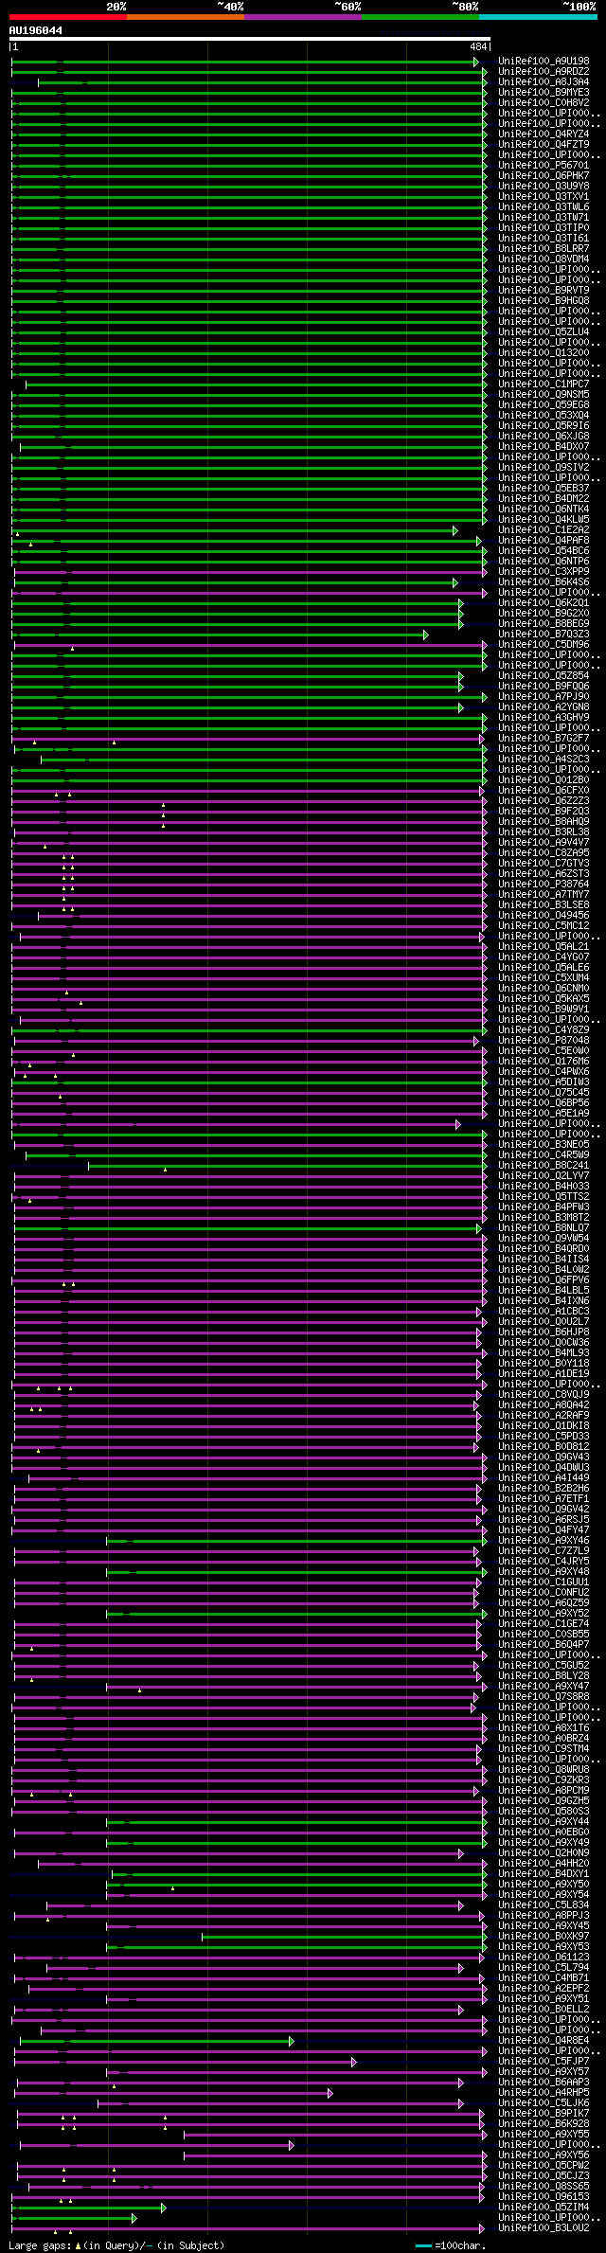Click hit label UniRef100_B9PIK7

(544, 2113)
